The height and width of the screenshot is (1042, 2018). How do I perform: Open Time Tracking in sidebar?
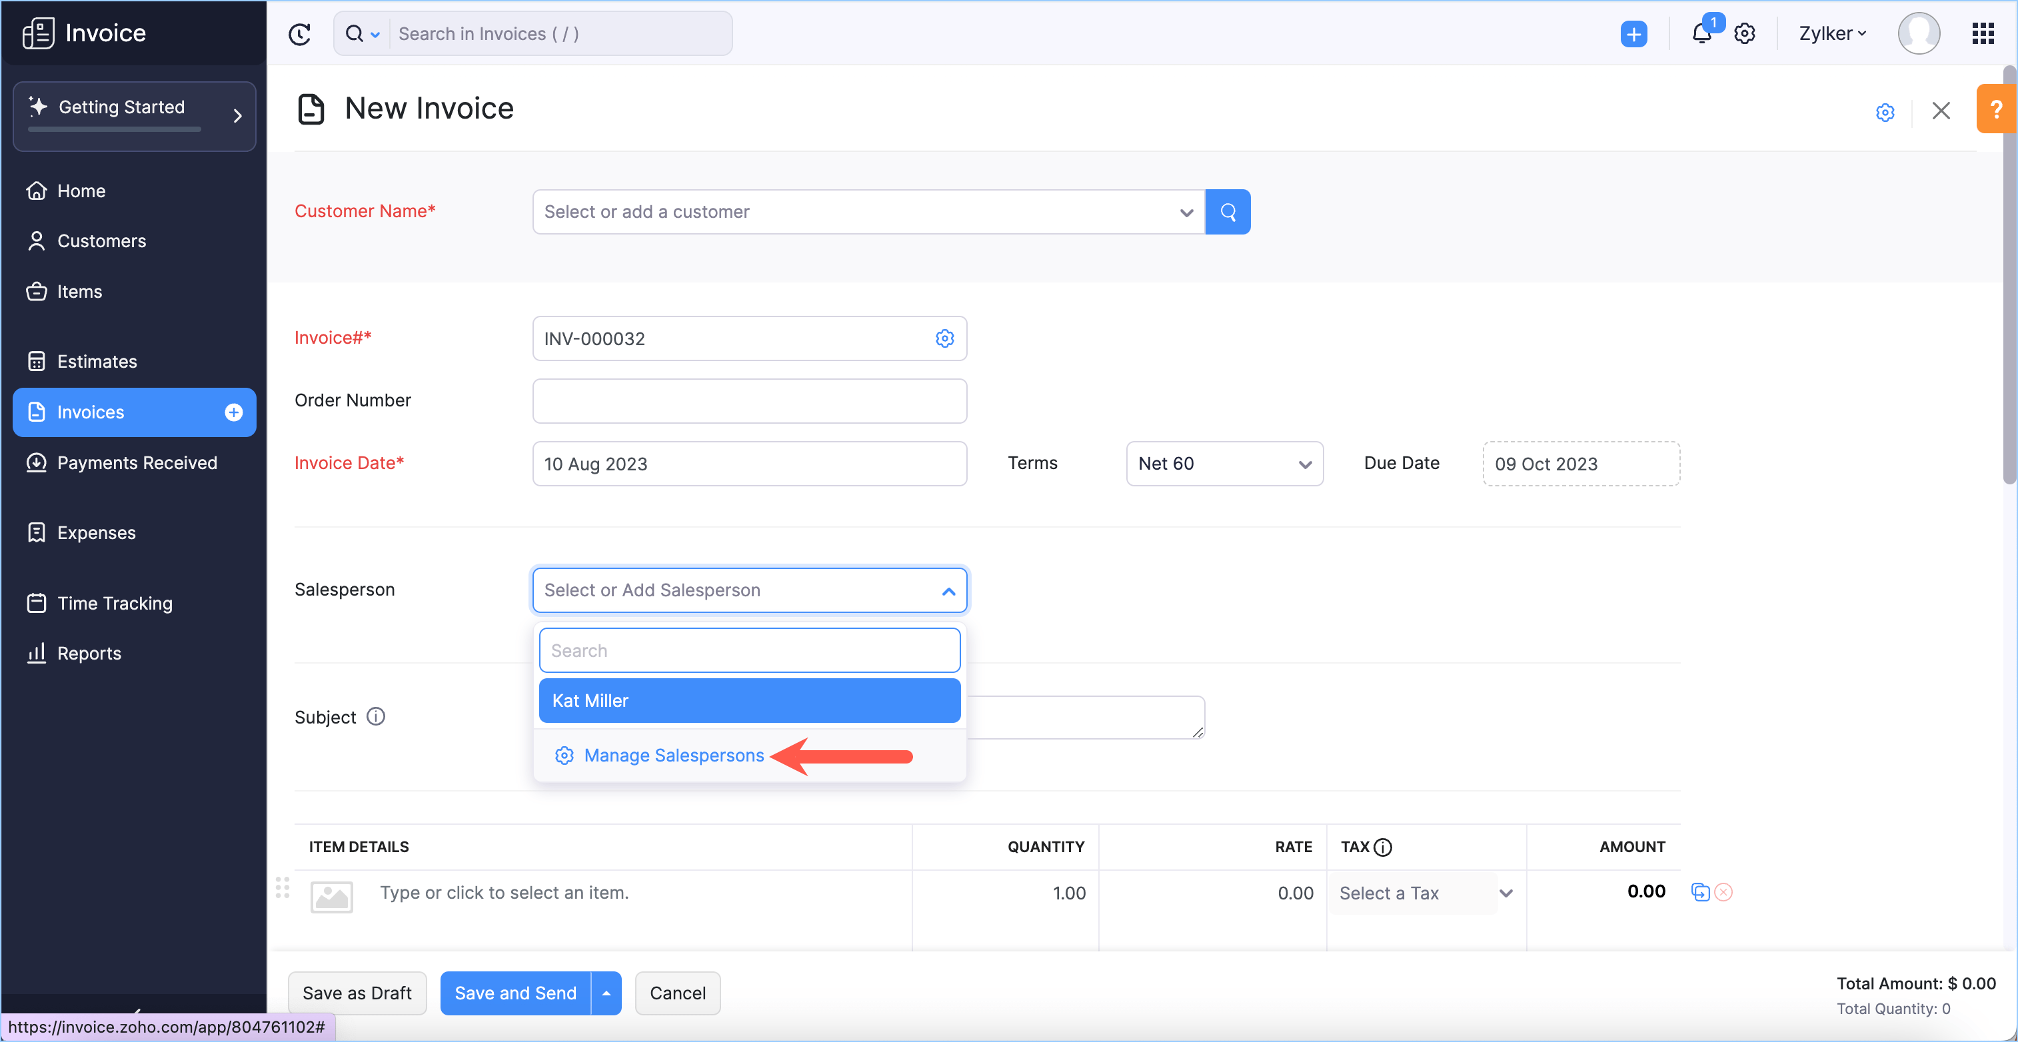(x=135, y=604)
